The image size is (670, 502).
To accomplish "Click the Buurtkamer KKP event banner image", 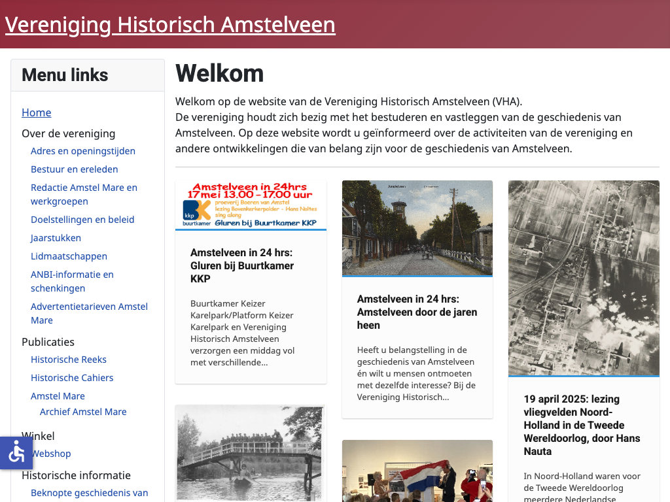I will pos(251,205).
